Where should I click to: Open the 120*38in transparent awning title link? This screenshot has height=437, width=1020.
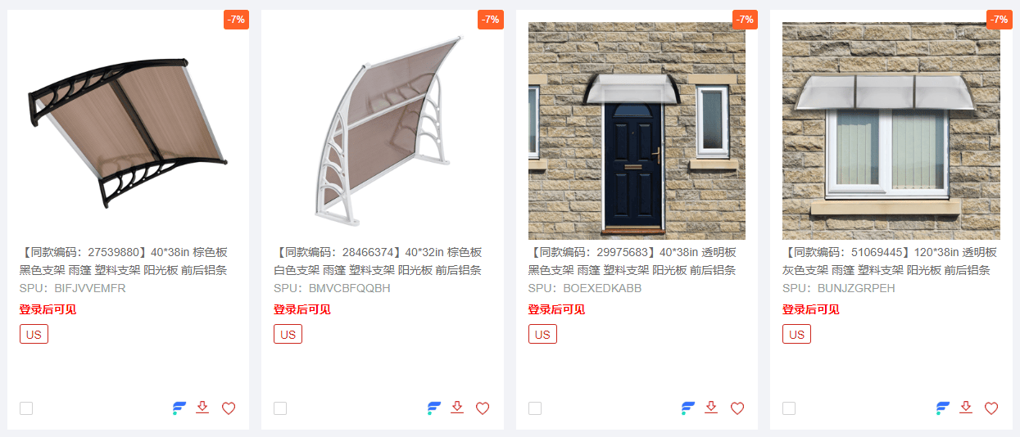click(890, 261)
